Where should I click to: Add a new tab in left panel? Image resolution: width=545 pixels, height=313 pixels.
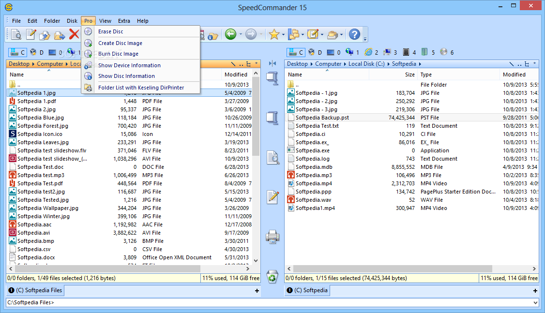(x=257, y=291)
